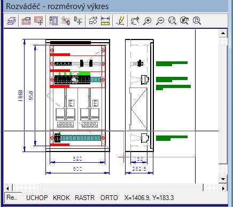
Task: Click the window title Rozváděč - rozměrový výkres
Action: (57, 6)
